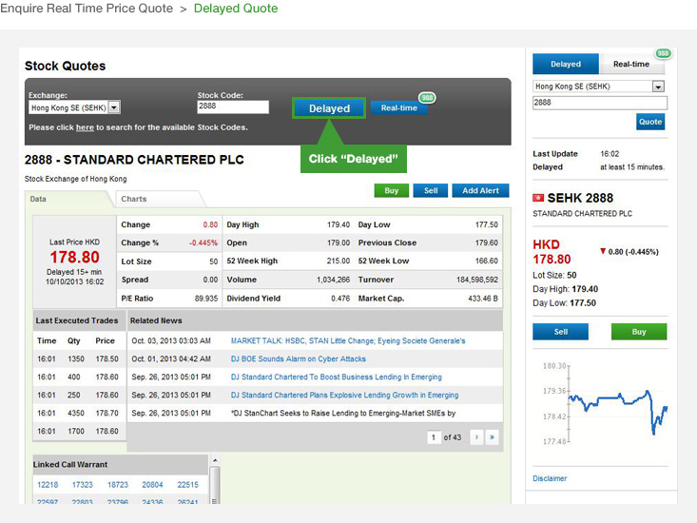Click the P/E Ratio value 89.935

point(206,299)
